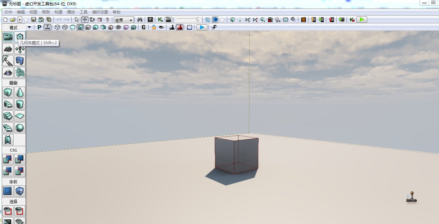Open the 偏好设置 menu
The width and height of the screenshot is (439, 224).
point(100,12)
